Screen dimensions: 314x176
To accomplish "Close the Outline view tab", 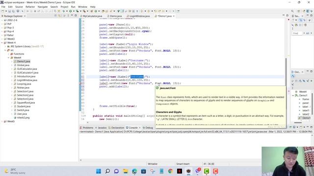I will [302, 72].
